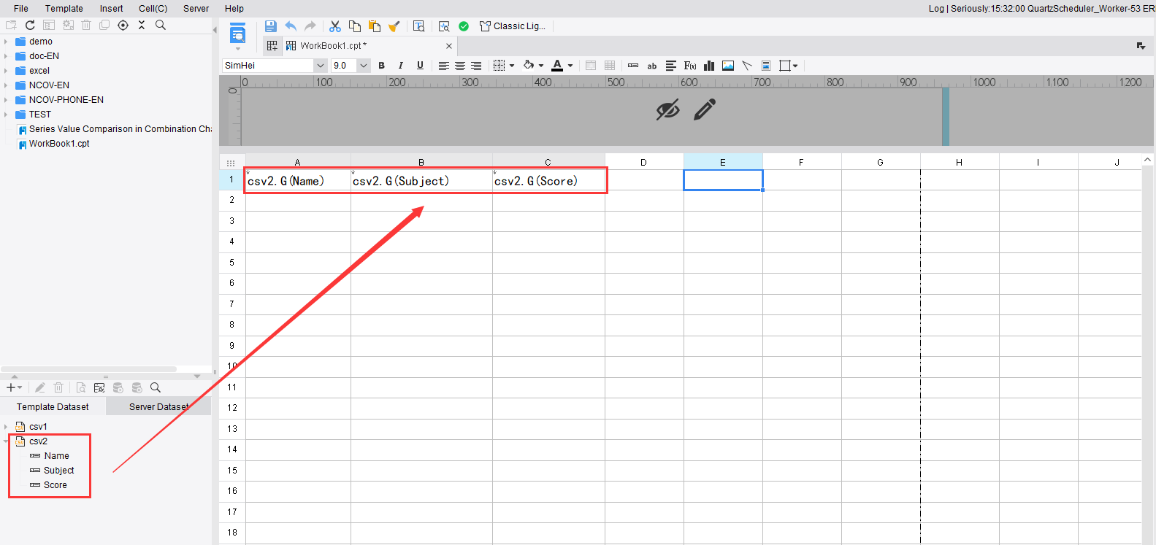
Task: Collapse all folders in file tree
Action: click(x=142, y=25)
